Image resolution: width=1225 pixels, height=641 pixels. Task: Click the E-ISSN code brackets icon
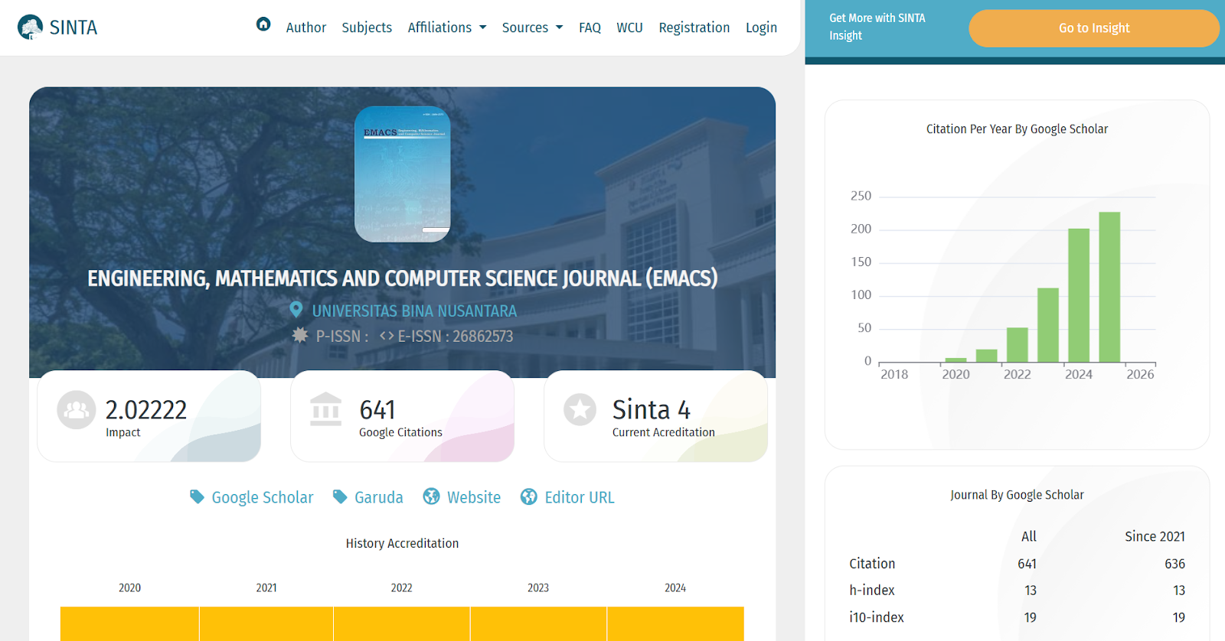[x=387, y=336]
